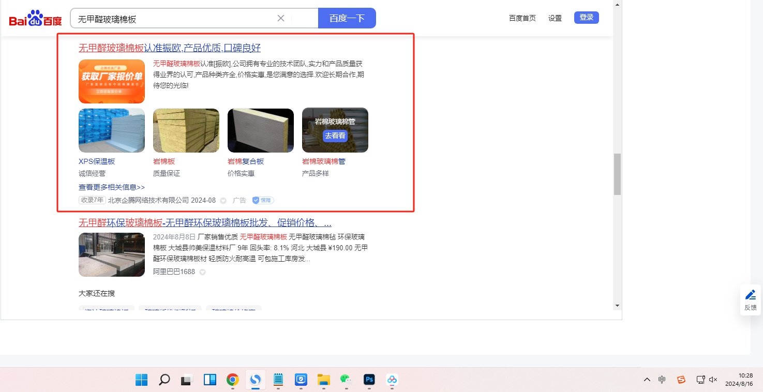Click the 登录 login button

coord(587,18)
